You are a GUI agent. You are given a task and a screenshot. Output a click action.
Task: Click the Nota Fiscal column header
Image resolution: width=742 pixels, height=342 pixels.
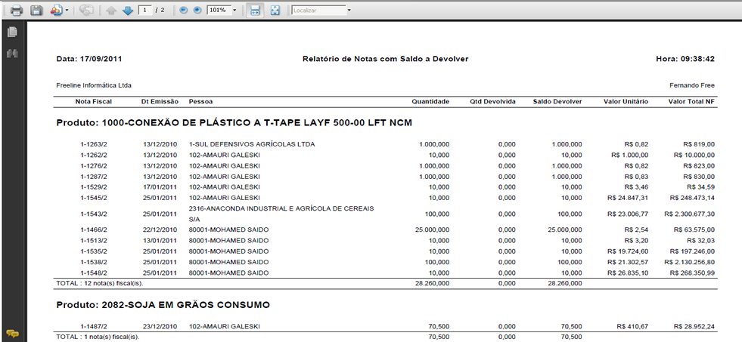94,101
